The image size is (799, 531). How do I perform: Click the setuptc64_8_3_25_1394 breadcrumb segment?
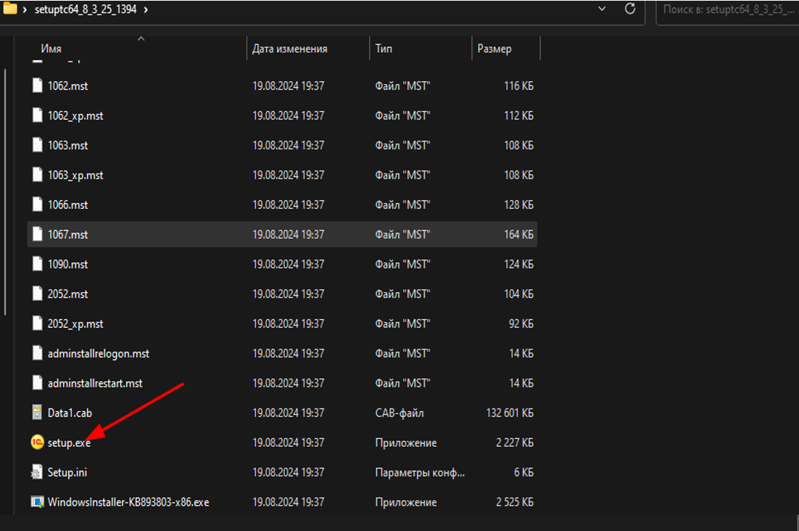86,9
